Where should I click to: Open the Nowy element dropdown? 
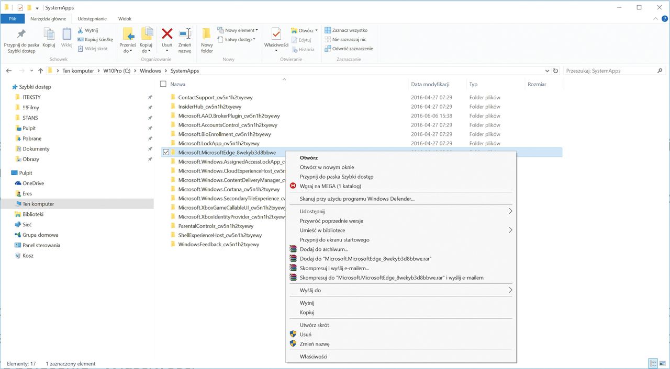[238, 30]
